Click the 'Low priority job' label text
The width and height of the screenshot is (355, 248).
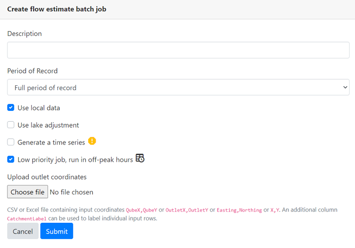(x=75, y=160)
